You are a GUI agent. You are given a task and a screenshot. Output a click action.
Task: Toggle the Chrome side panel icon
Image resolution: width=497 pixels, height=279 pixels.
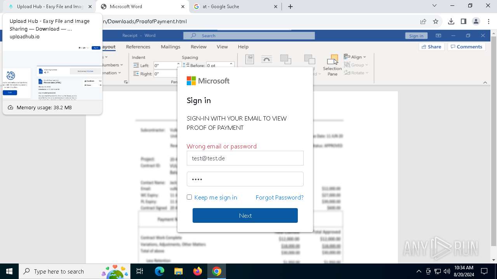(464, 21)
